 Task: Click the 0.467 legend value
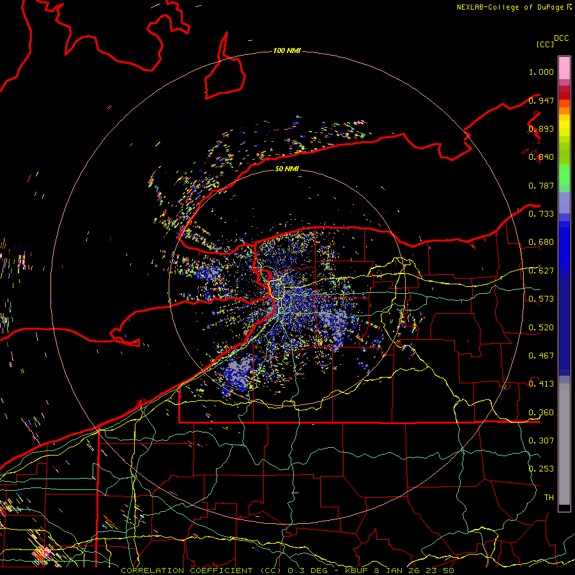pyautogui.click(x=541, y=355)
